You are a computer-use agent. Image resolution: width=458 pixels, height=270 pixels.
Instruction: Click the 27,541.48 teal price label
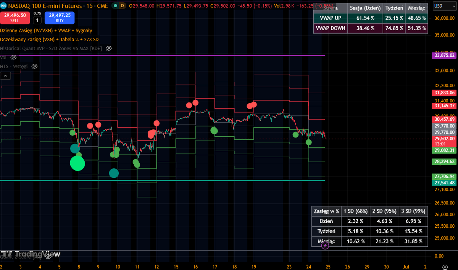click(445, 183)
